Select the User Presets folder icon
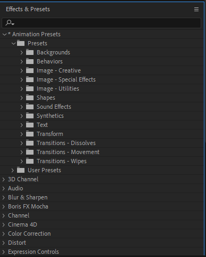The image size is (206, 257). 21,170
